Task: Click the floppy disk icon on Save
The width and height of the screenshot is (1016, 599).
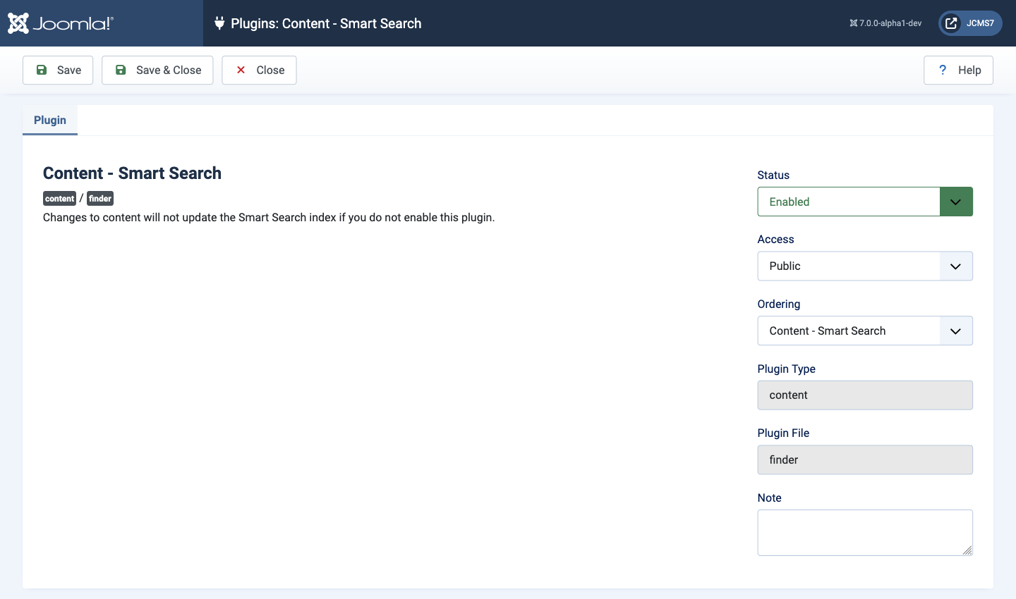Action: tap(42, 70)
